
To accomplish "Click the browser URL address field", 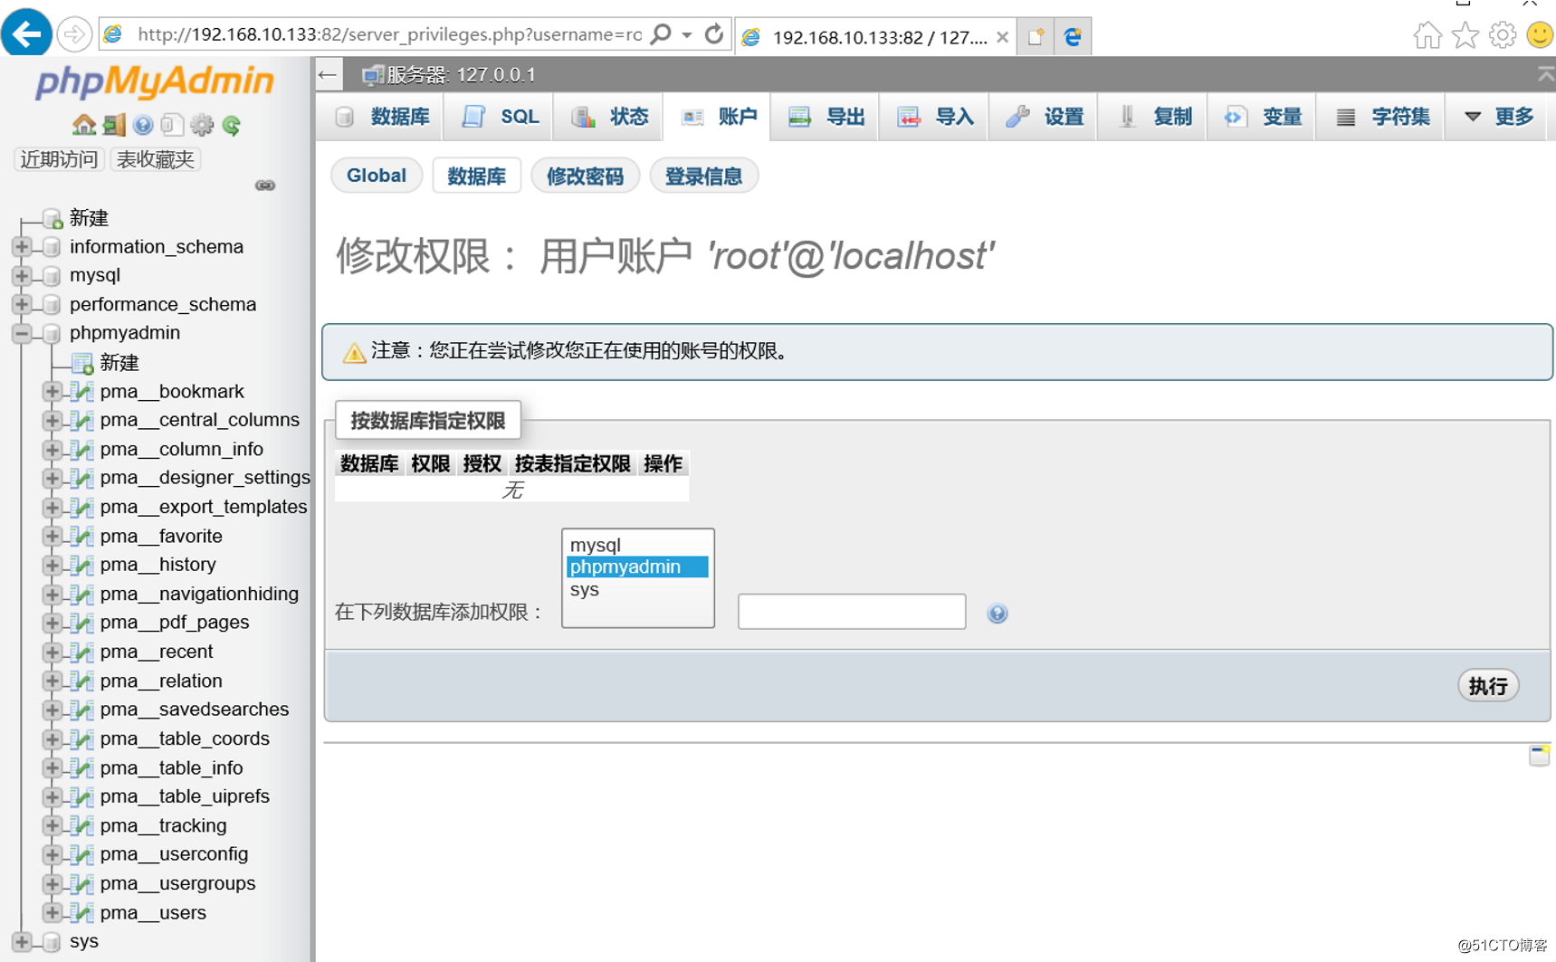I will pos(389,35).
